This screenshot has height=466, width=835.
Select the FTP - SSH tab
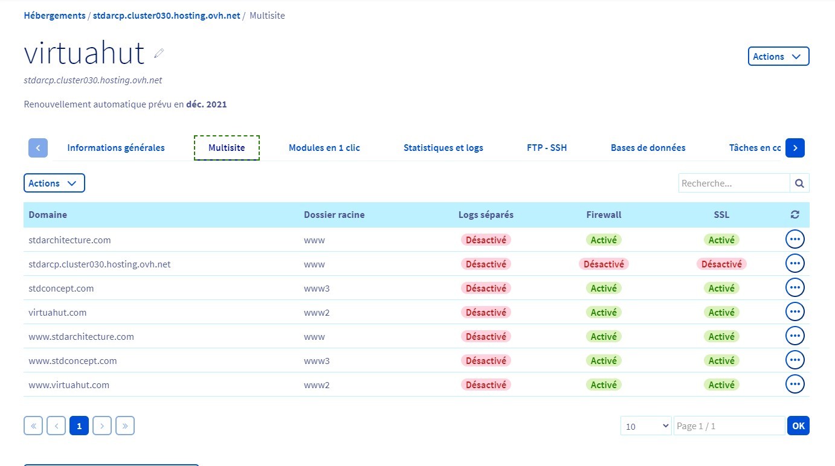(547, 148)
